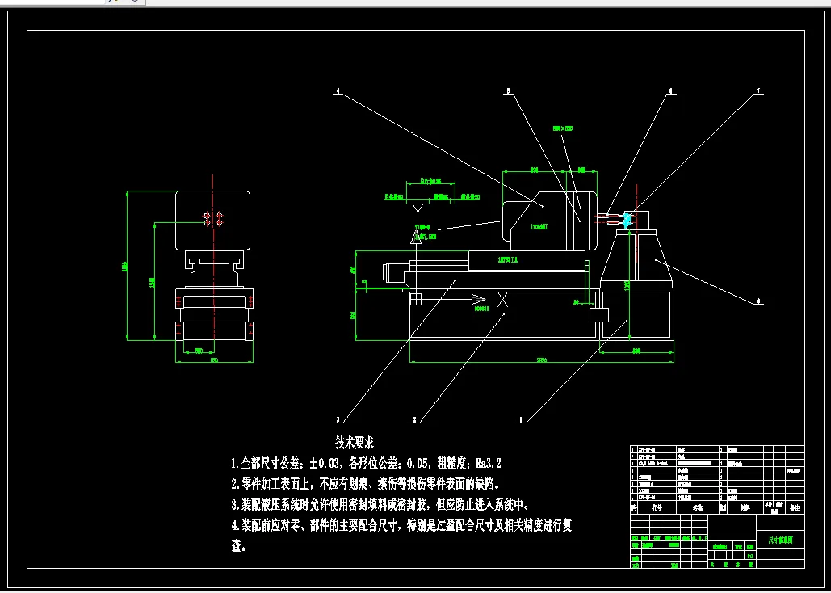The width and height of the screenshot is (831, 593).
Task: Click the 代号 column header in parts list
Action: [656, 508]
